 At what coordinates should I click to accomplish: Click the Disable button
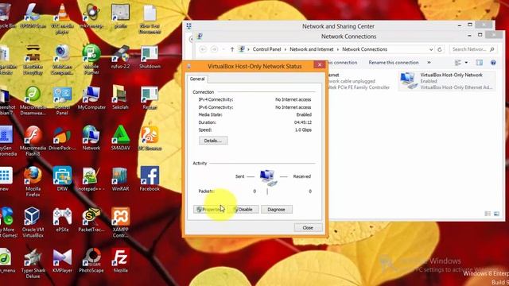243,210
